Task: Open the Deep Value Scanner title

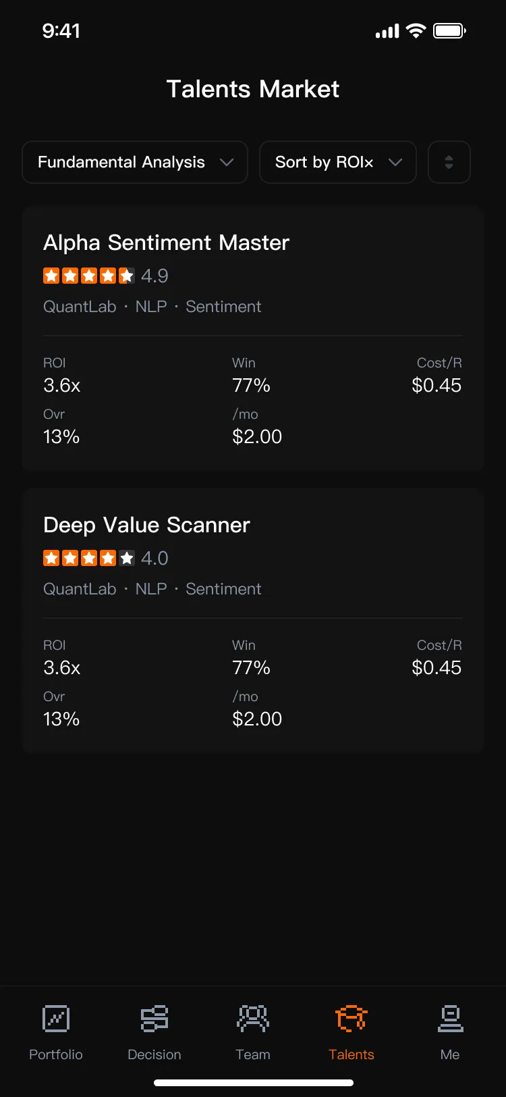Action: (x=146, y=525)
